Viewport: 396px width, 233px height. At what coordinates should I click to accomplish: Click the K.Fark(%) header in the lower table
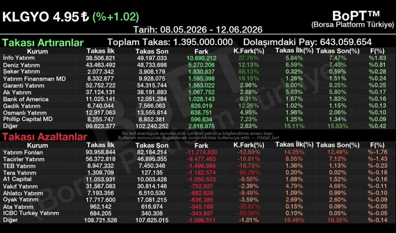249,145
